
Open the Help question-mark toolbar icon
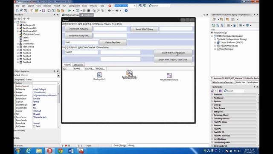[x=126, y=11]
